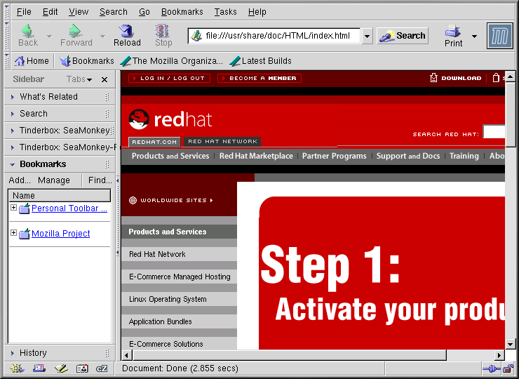
Task: Open Navigator from the status bar icons
Action: point(17,368)
